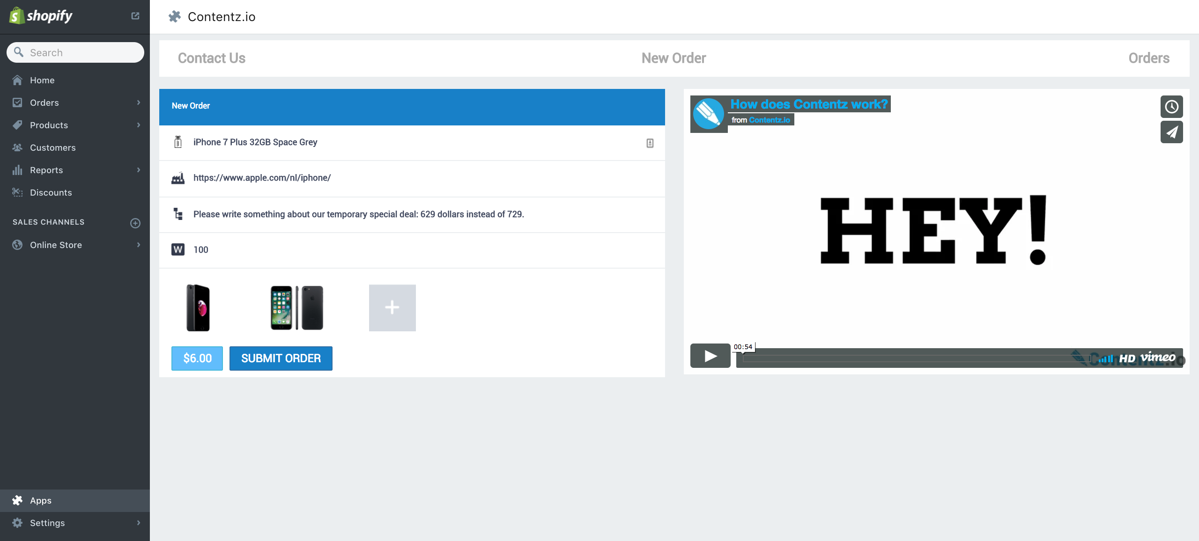This screenshot has height=541, width=1199.
Task: Click the product selector icon beside iPhone title
Action: (x=650, y=143)
